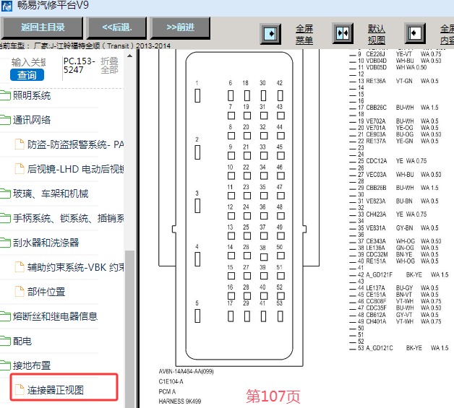
Task: Go back with the <<后退 button
Action: click(116, 27)
